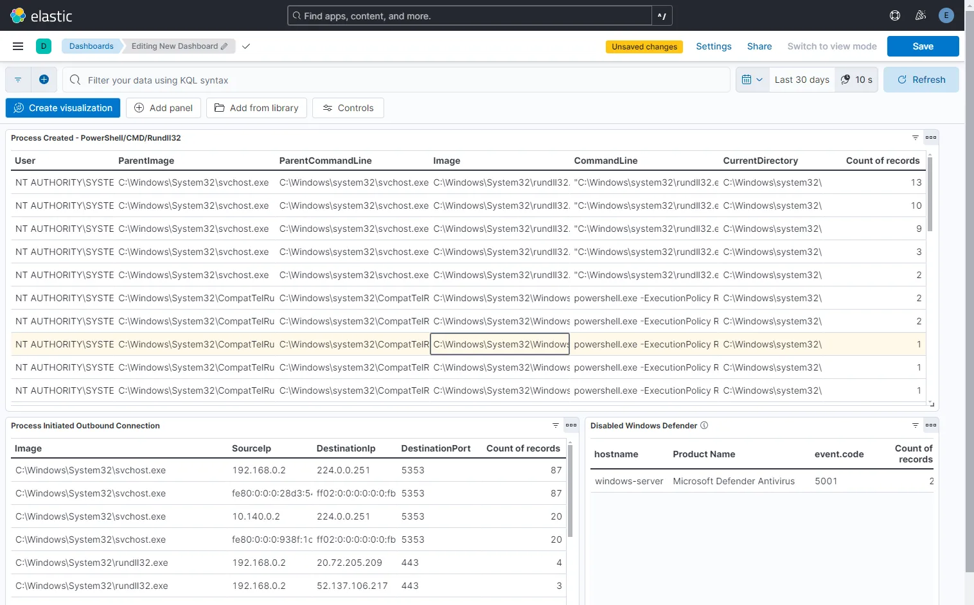Click the checkmark next to dashboard title

coord(246,46)
